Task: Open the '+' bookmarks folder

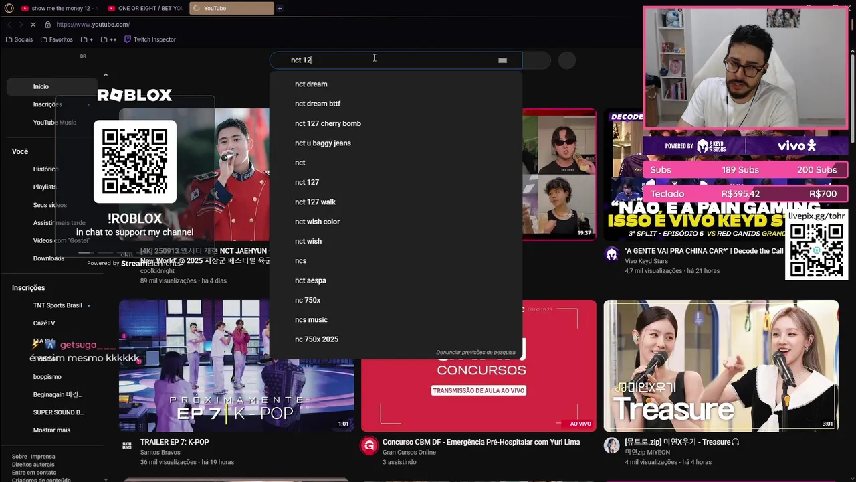Action: pos(87,39)
